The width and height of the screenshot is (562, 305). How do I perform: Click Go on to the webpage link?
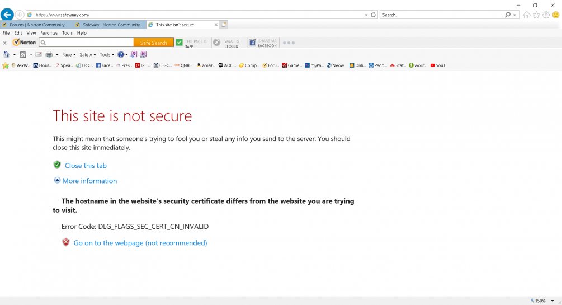point(140,243)
